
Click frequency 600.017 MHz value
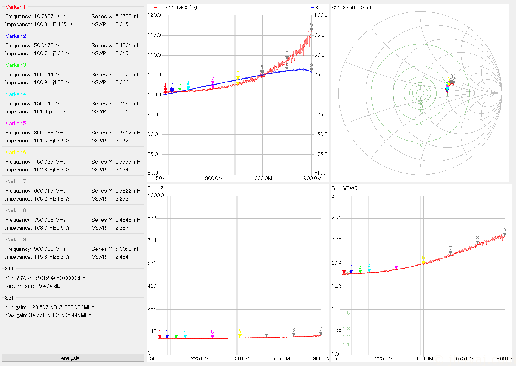click(50, 191)
